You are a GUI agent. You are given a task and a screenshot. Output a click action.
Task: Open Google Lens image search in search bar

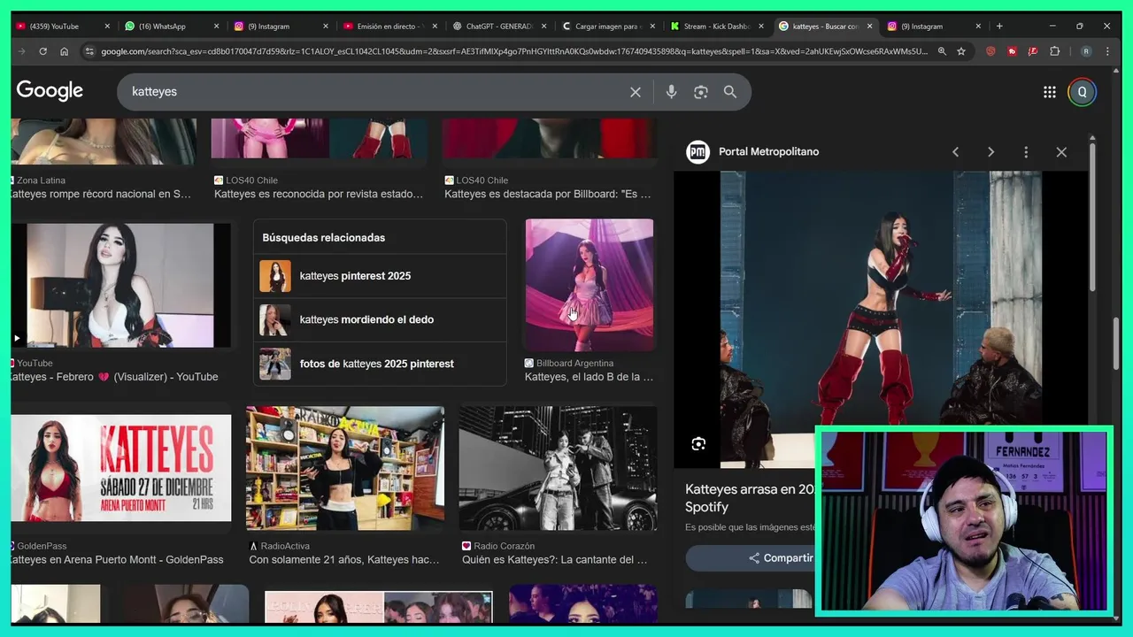[701, 92]
